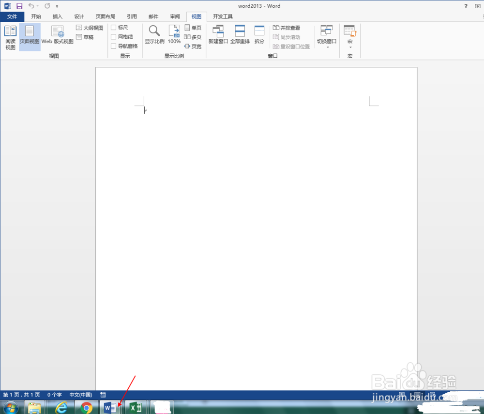Enable the 网格线 gridlines checkbox
The width and height of the screenshot is (484, 414).
point(113,37)
